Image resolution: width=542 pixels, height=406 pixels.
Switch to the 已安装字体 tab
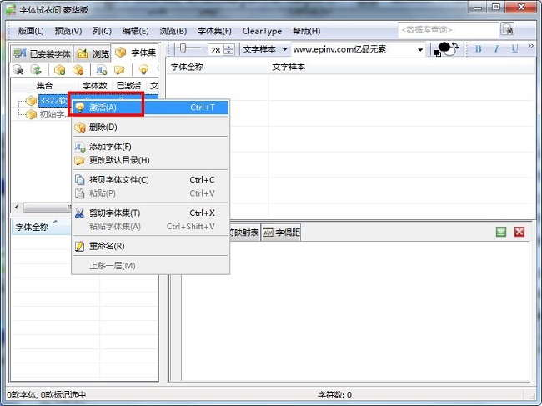(42, 53)
